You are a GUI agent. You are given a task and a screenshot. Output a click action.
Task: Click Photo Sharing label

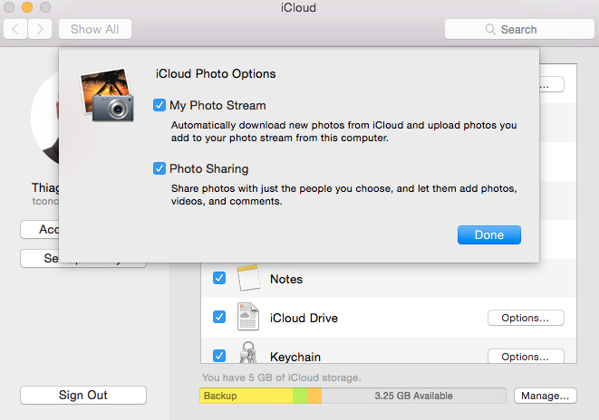[x=209, y=168]
